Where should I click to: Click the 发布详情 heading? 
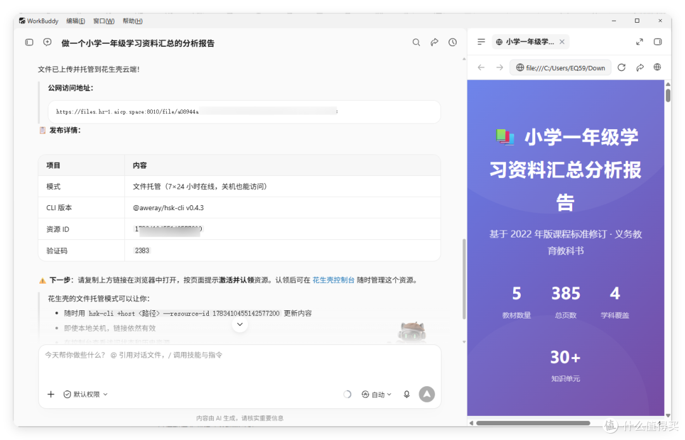pos(65,130)
